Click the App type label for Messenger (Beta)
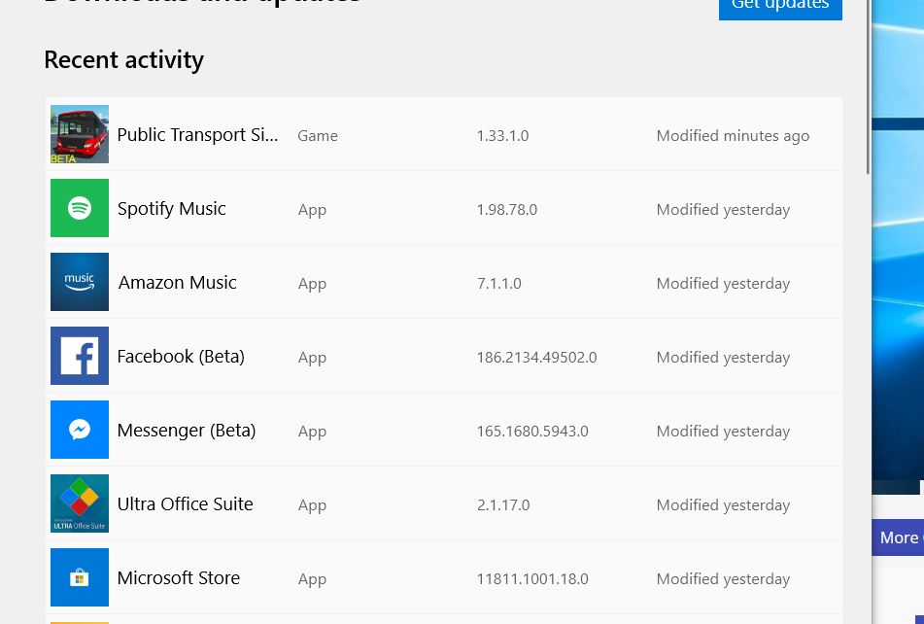This screenshot has height=624, width=924. pos(312,432)
